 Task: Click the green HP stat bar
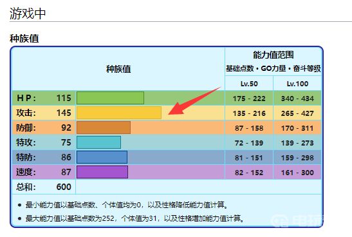pyautogui.click(x=110, y=98)
